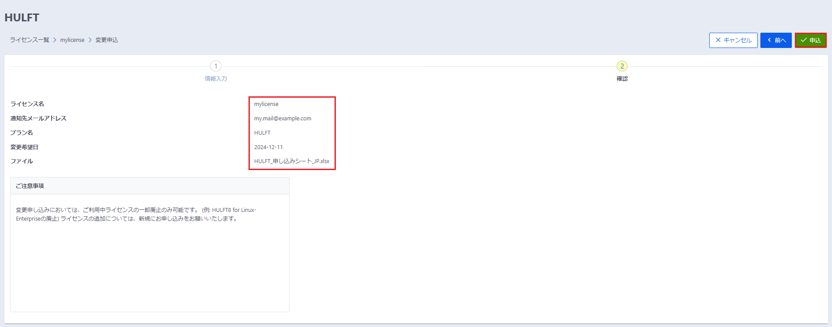Click the HULFT plan name value

tap(262, 133)
